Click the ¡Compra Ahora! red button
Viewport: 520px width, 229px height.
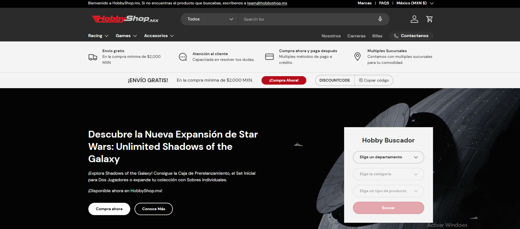pyautogui.click(x=284, y=80)
